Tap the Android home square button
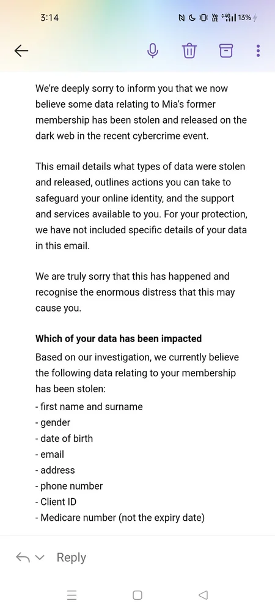Image resolution: width=275 pixels, height=612 pixels. [137, 595]
